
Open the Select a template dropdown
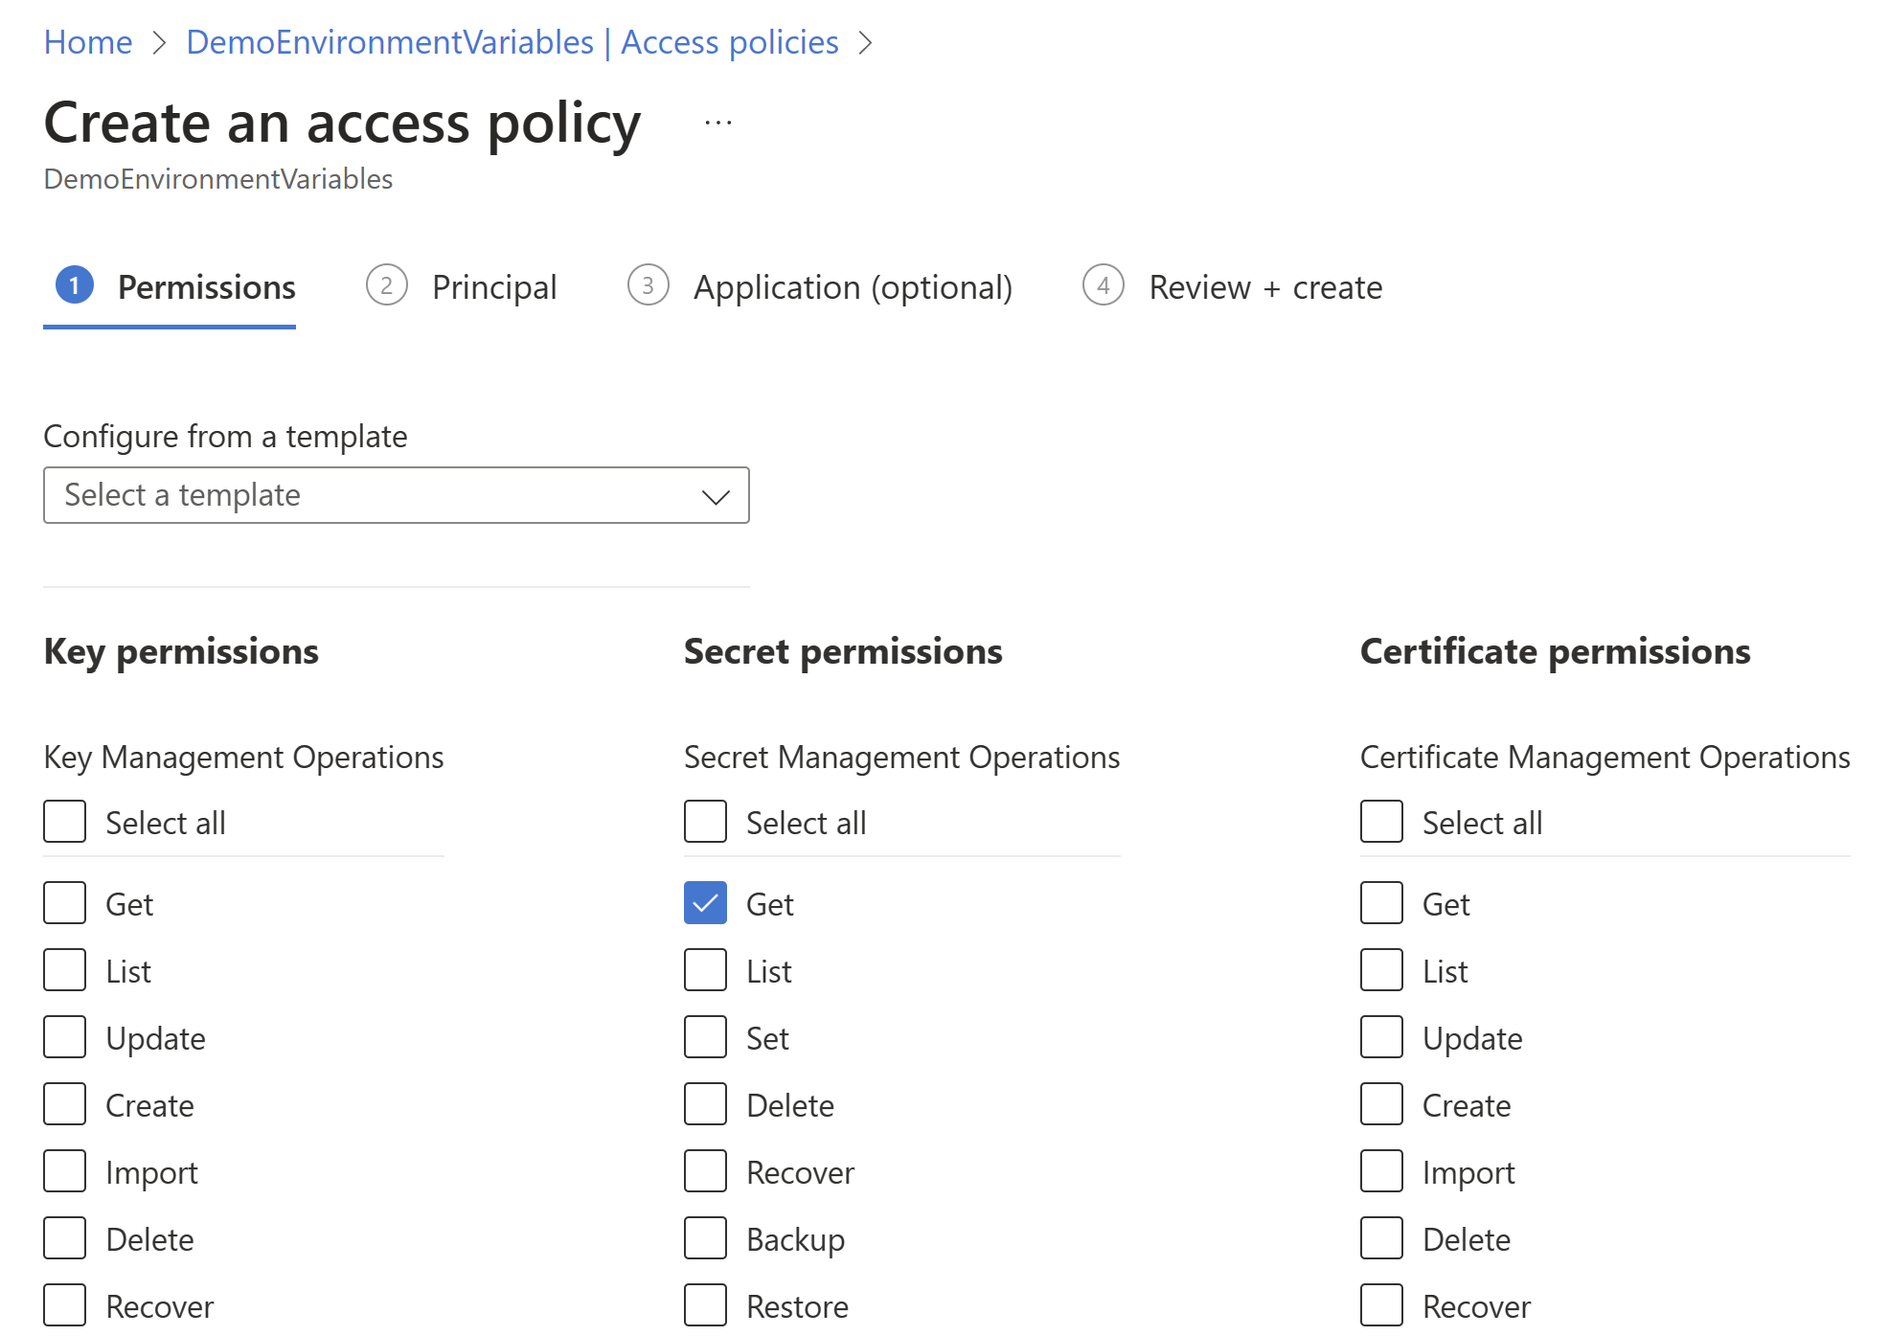[396, 495]
